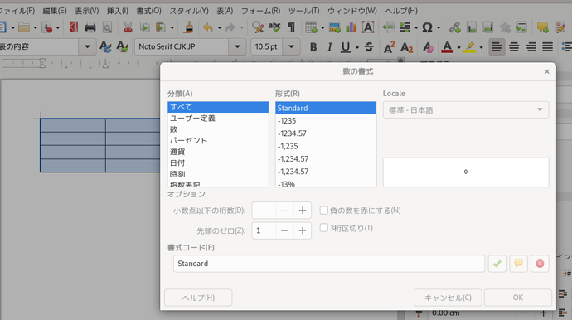Click the Paste clipboard icon
This screenshot has width=572, height=320.
click(x=161, y=27)
